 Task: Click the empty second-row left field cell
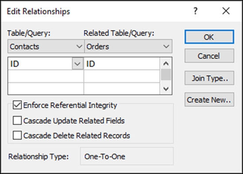tap(46, 76)
